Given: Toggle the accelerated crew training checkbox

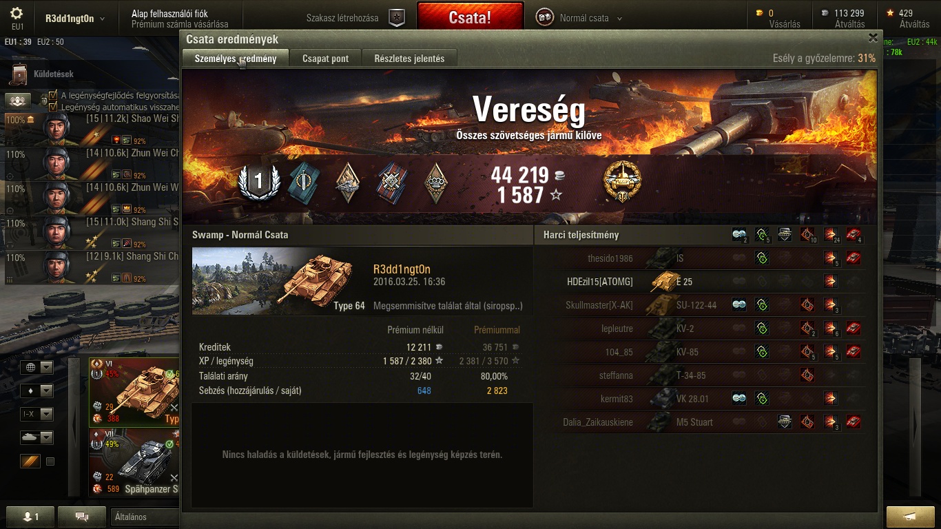Looking at the screenshot, I should (x=53, y=96).
